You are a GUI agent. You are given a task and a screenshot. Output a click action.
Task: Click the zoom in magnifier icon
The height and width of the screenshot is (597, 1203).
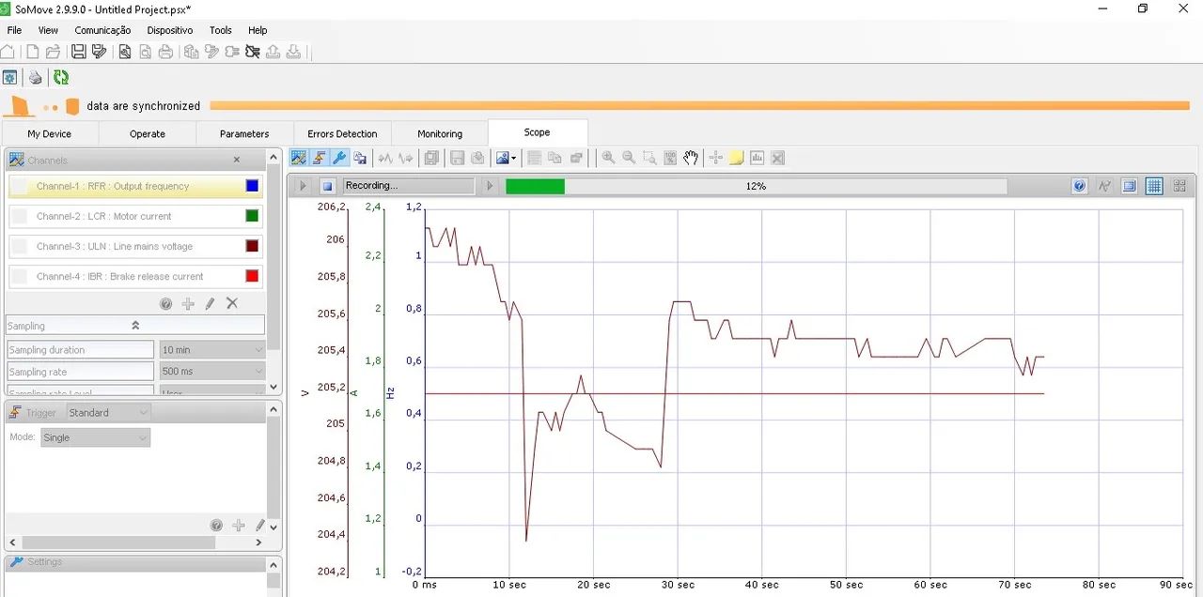click(x=608, y=158)
